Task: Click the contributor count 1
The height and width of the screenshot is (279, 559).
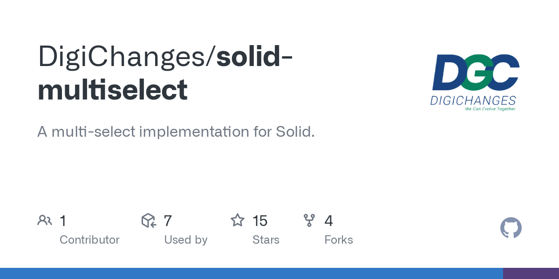Action: click(x=63, y=221)
